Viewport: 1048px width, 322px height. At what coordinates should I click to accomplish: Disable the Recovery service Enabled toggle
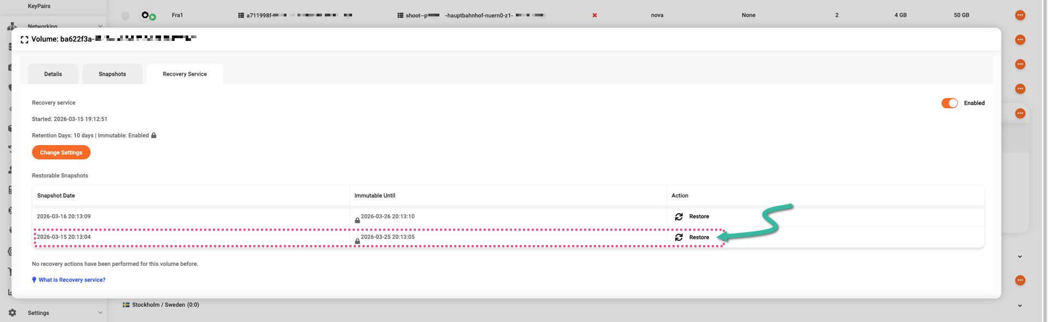[x=949, y=103]
